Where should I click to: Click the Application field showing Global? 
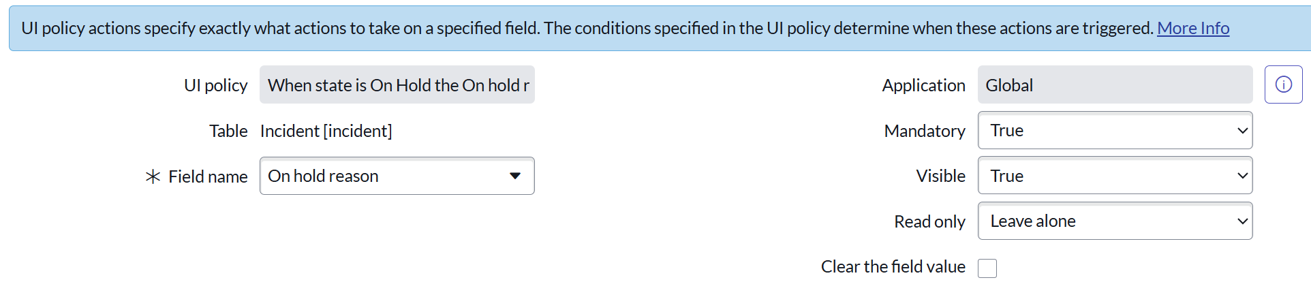pos(1115,85)
